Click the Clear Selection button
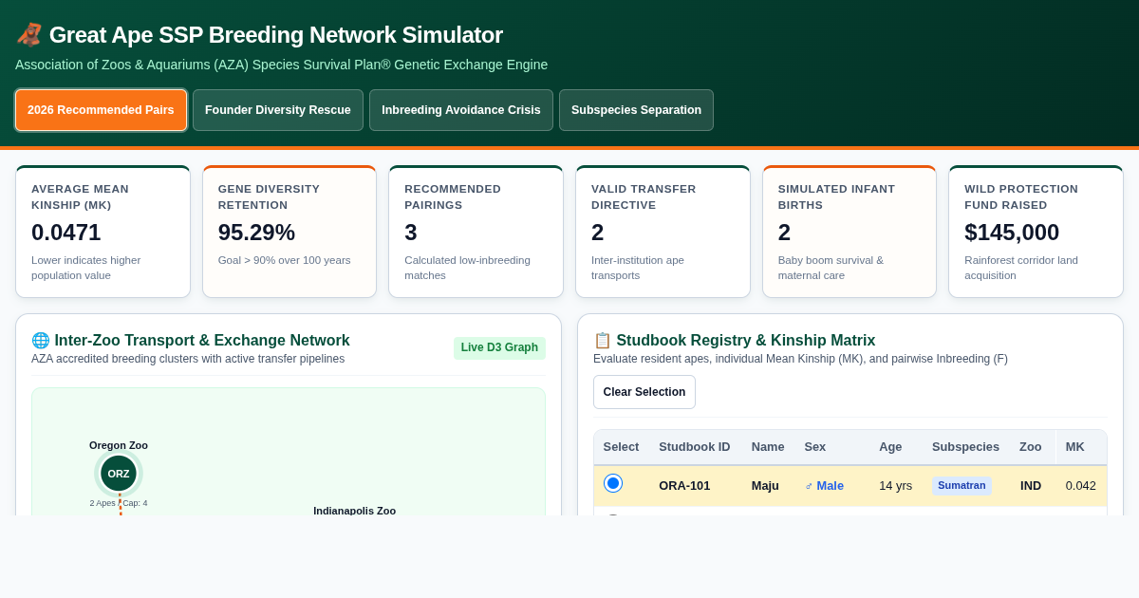The width and height of the screenshot is (1139, 598). click(644, 392)
